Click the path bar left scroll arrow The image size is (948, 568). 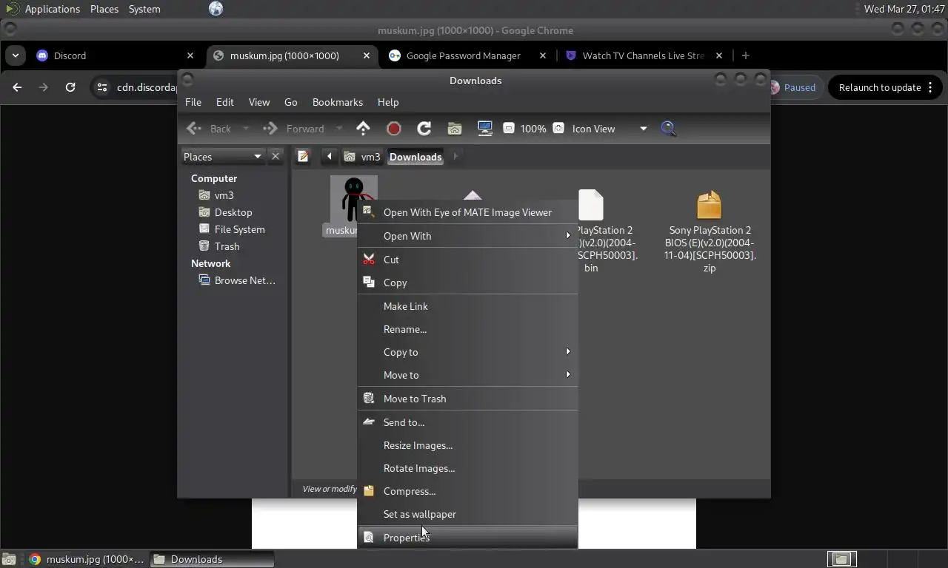(330, 156)
